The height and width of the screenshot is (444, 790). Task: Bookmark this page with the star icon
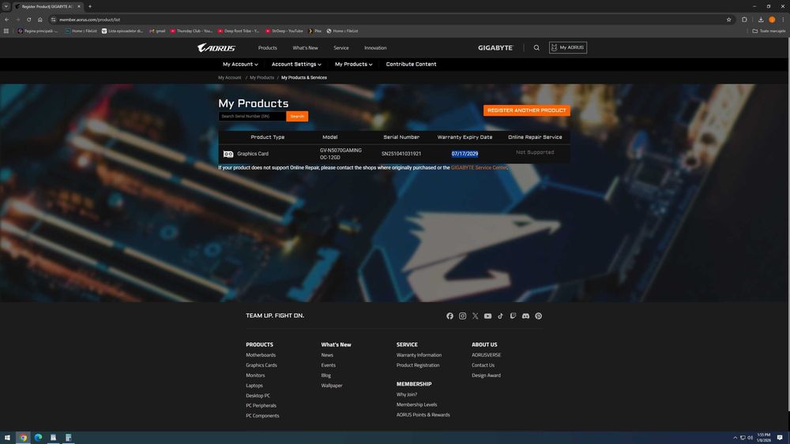tap(728, 20)
